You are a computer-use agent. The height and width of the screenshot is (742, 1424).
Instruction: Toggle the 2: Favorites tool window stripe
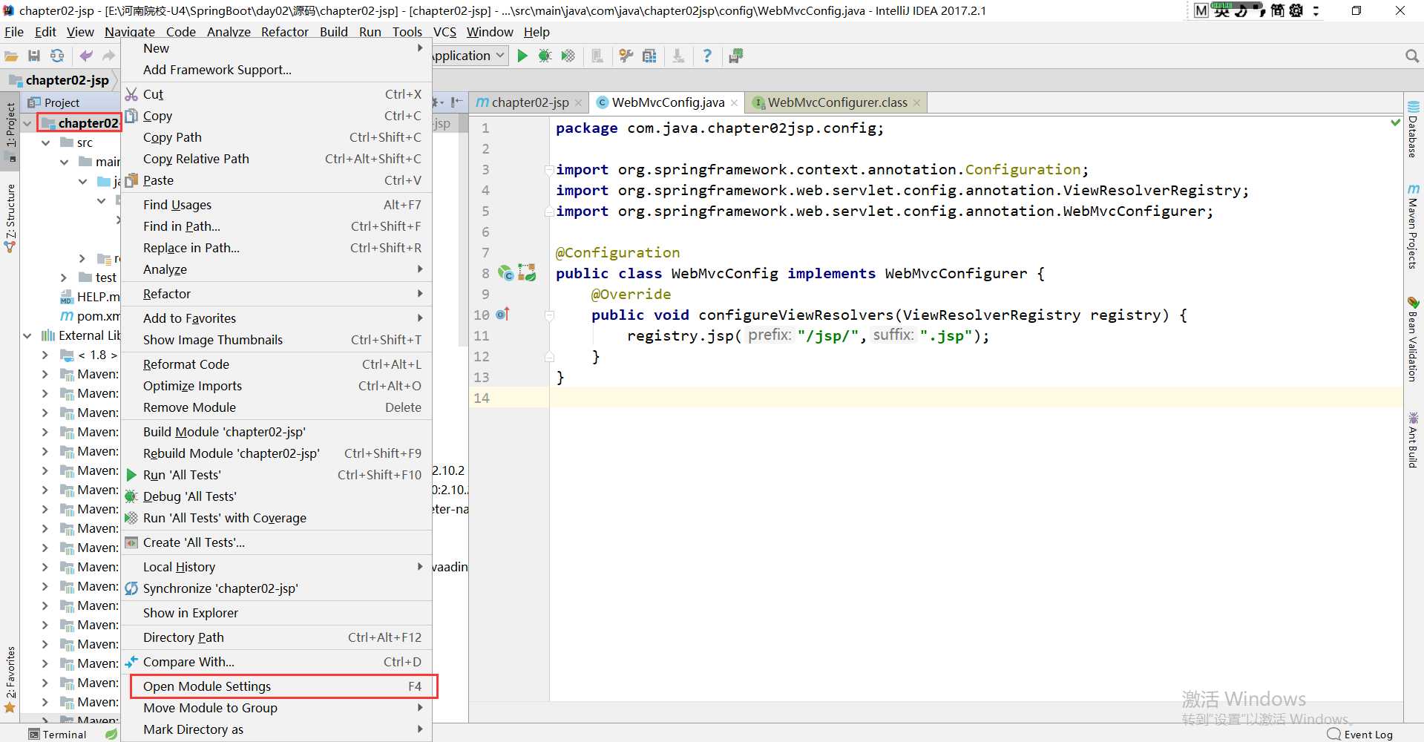(x=10, y=679)
